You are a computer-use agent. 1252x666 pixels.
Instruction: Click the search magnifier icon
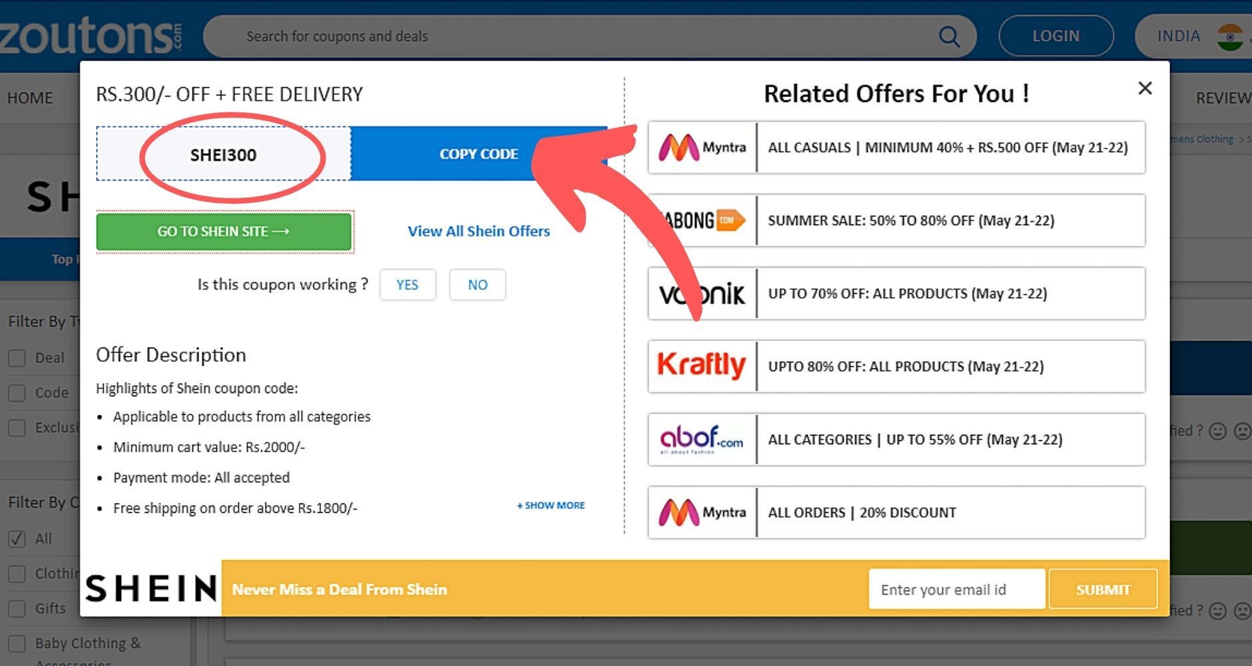949,36
